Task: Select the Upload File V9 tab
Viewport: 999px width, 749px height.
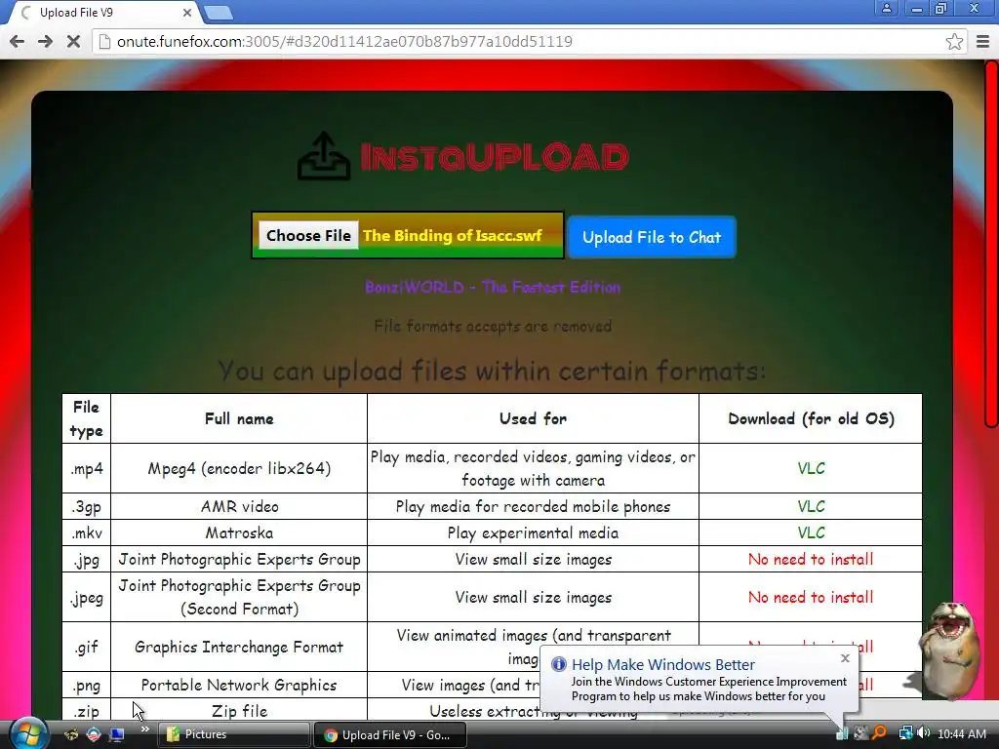Action: 103,13
